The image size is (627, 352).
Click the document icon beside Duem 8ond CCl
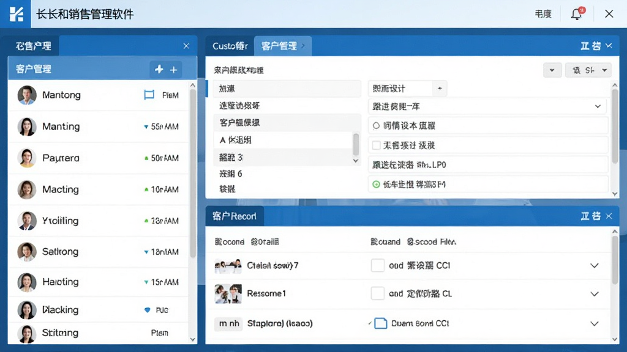pos(381,323)
